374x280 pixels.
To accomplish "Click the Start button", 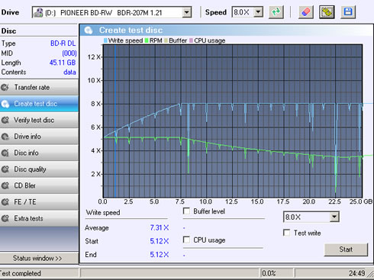I will tap(346, 249).
